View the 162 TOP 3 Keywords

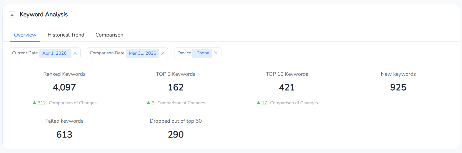pos(176,87)
